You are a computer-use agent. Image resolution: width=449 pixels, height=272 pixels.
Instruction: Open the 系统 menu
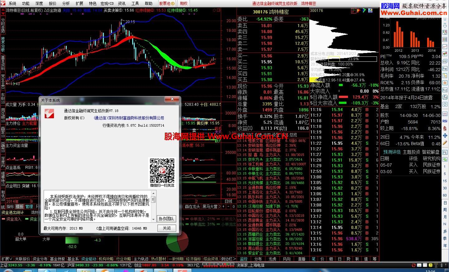12,3
